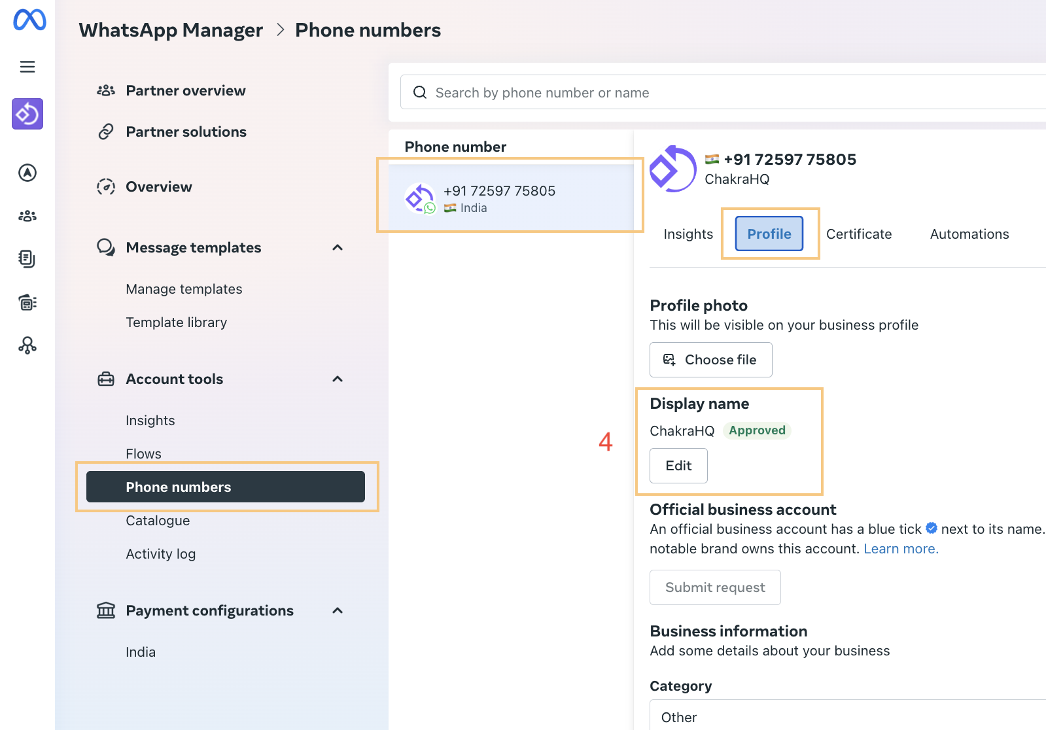
Task: Click the Message templates chat bubble icon
Action: point(106,247)
